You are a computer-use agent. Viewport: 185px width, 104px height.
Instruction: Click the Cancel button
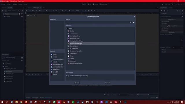[x=108, y=83]
